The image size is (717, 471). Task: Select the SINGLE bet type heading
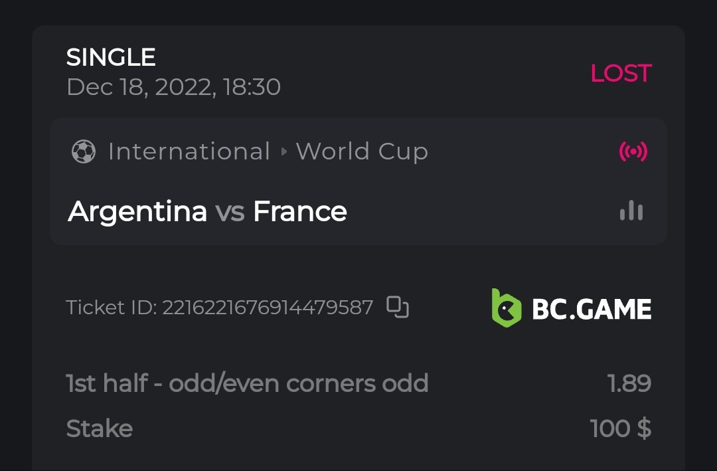click(111, 58)
